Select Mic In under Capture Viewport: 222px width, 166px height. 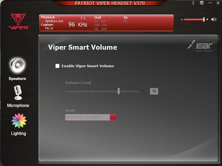(49, 28)
